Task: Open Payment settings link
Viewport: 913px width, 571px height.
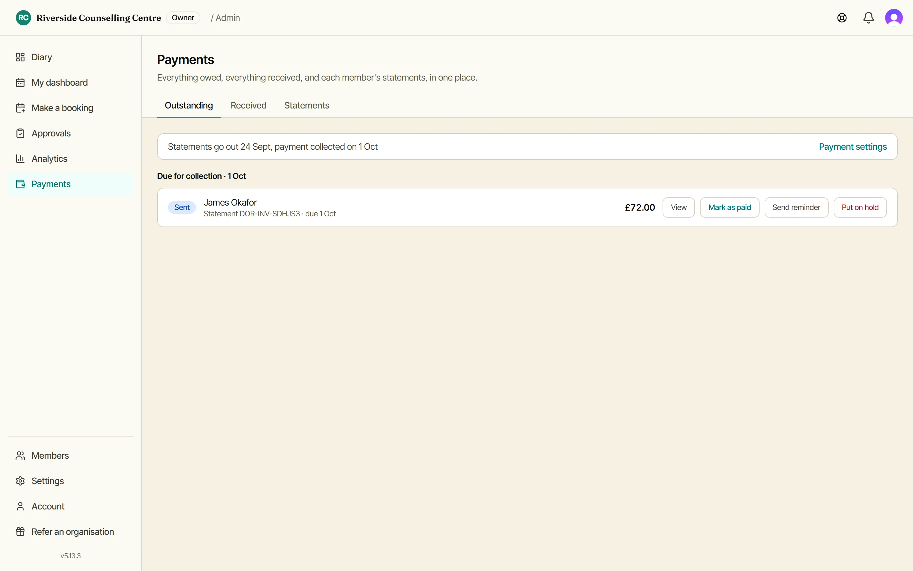Action: pos(853,147)
